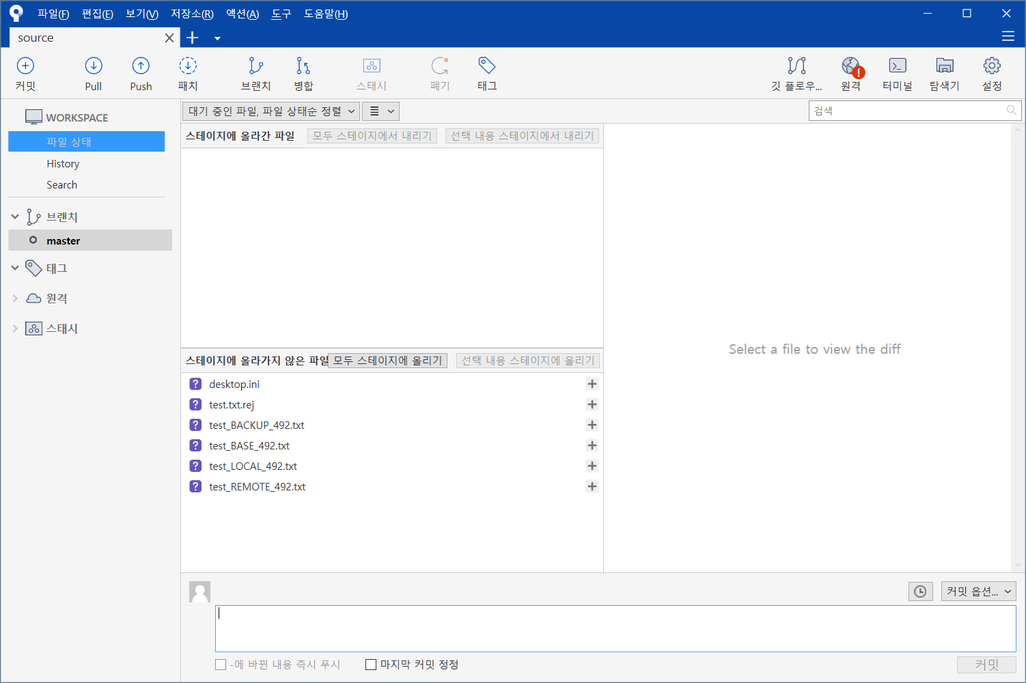
Task: Click Stage All (모두 스테이지에 올리기) button
Action: pos(387,361)
